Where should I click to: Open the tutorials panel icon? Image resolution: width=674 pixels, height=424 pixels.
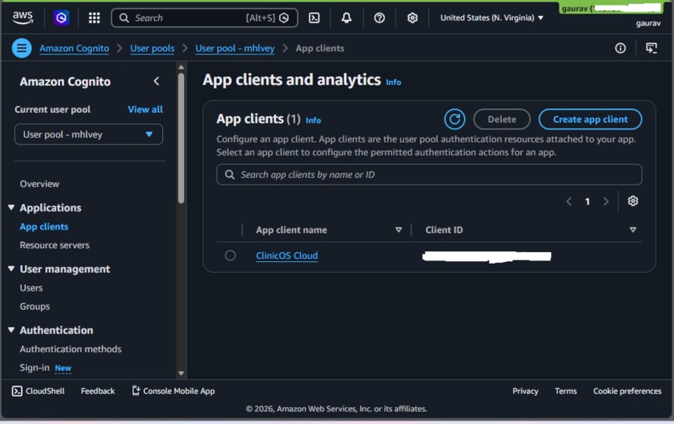tap(651, 48)
